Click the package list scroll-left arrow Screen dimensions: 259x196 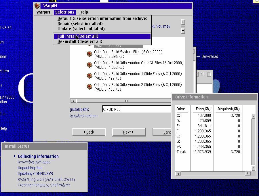tap(73, 101)
